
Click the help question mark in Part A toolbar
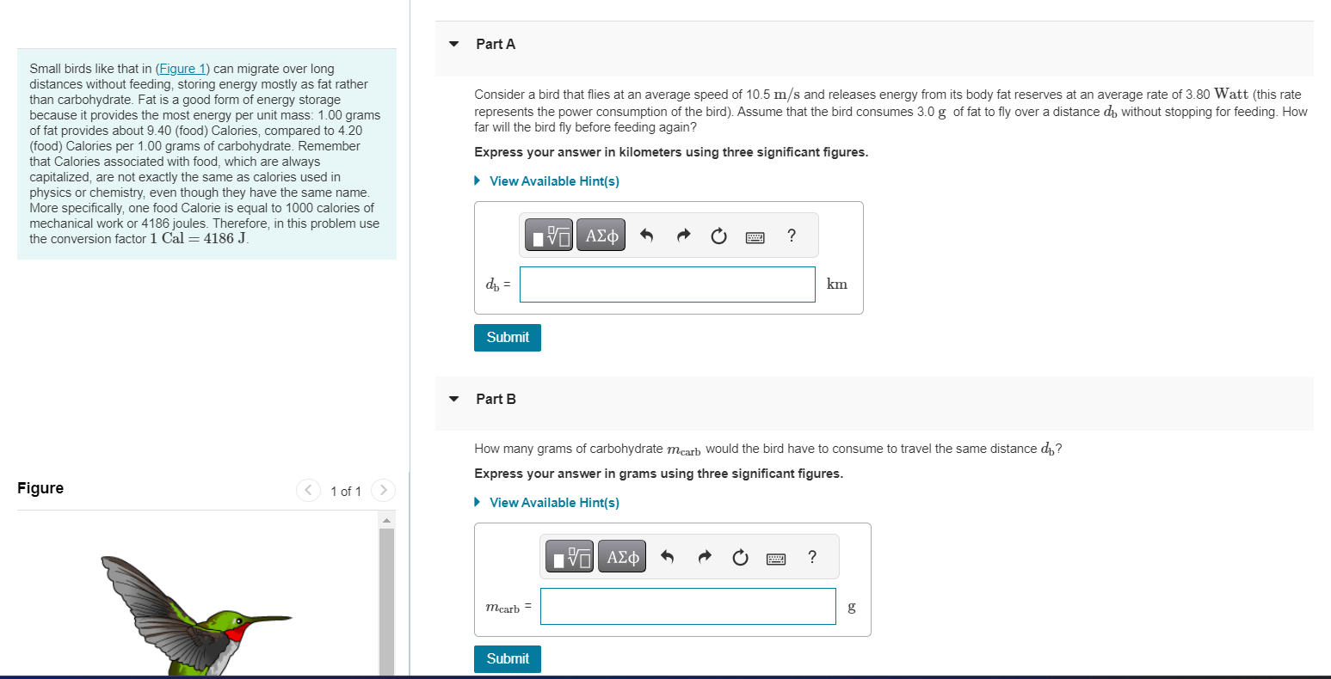point(791,236)
